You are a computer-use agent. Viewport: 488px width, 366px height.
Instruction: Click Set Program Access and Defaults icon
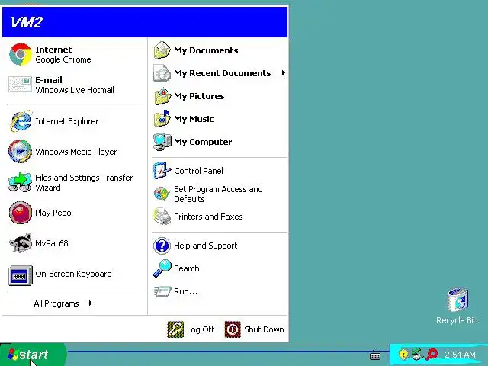pyautogui.click(x=162, y=194)
